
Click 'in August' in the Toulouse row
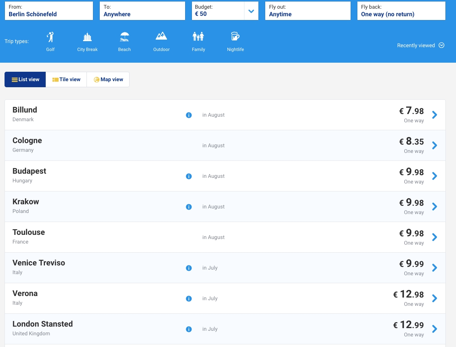tap(213, 238)
